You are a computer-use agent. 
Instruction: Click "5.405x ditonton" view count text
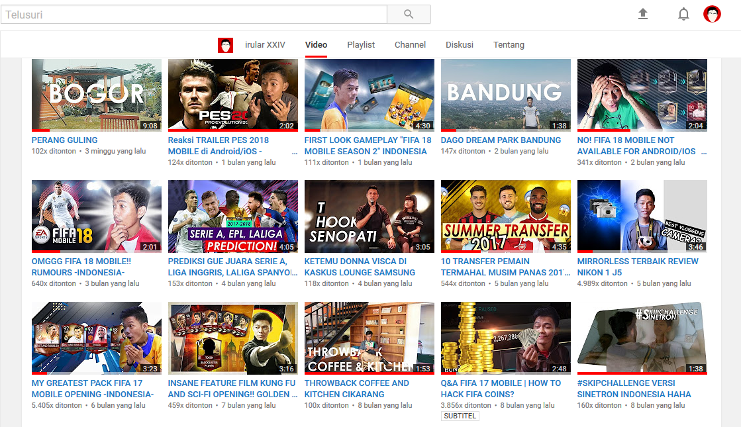57,405
